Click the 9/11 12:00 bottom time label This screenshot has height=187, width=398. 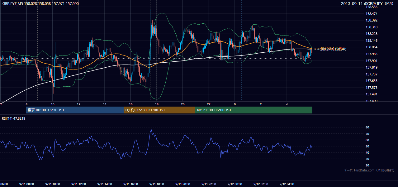click(78, 184)
